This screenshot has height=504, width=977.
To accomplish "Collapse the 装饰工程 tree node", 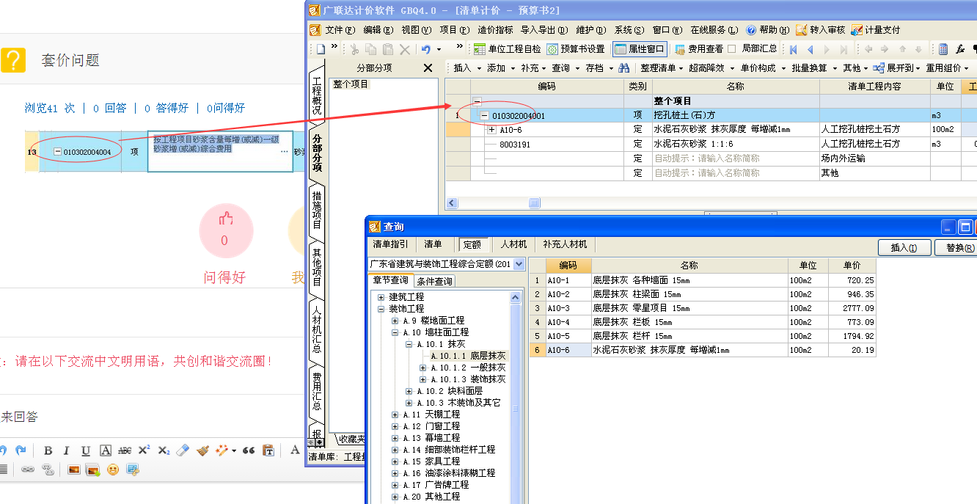I will (x=381, y=309).
